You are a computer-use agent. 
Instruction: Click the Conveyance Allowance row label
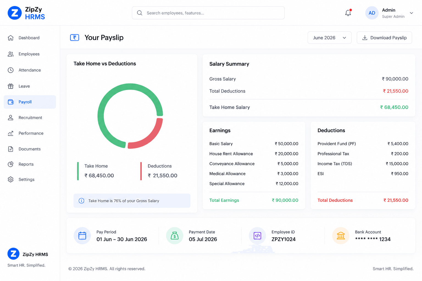click(232, 164)
